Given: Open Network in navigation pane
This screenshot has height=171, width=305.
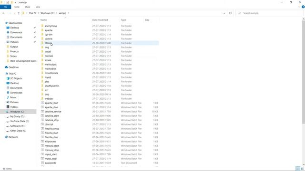Looking at the screenshot, I should coord(13,137).
